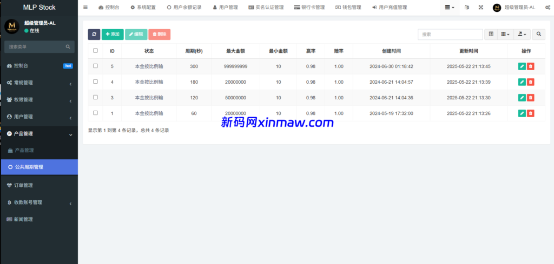Viewport: 554px width, 264px height.
Task: Click the green 添加 button
Action: [113, 34]
